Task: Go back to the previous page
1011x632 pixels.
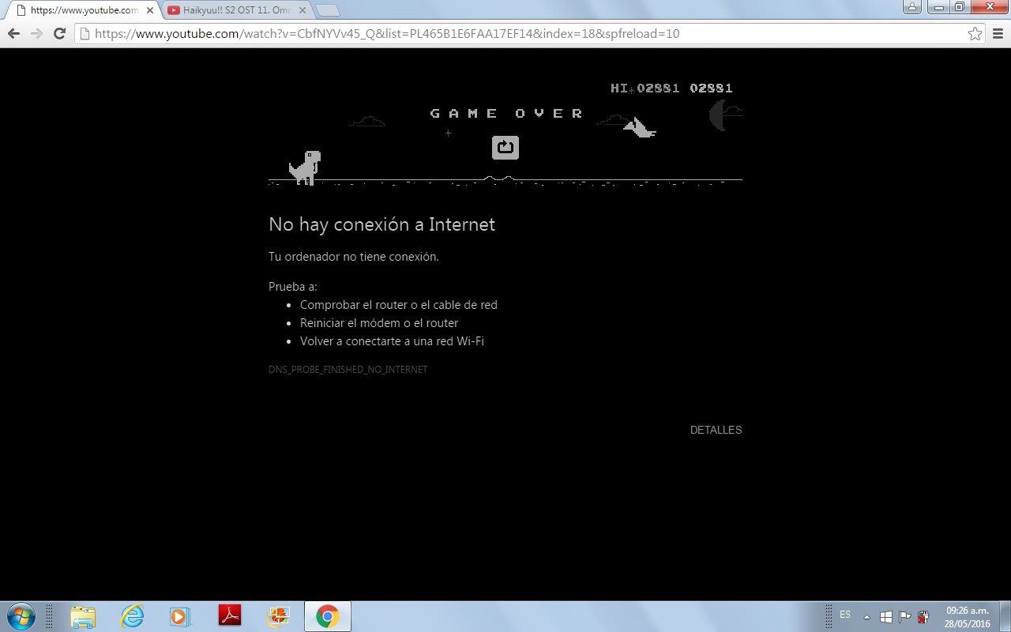Action: (x=13, y=33)
